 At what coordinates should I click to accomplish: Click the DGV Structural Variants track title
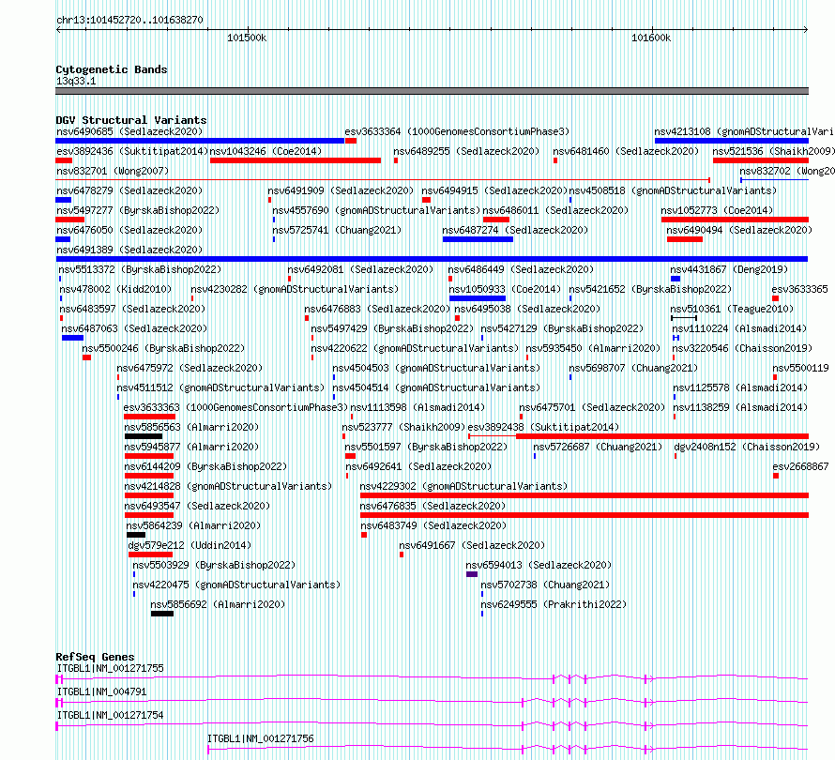click(131, 120)
